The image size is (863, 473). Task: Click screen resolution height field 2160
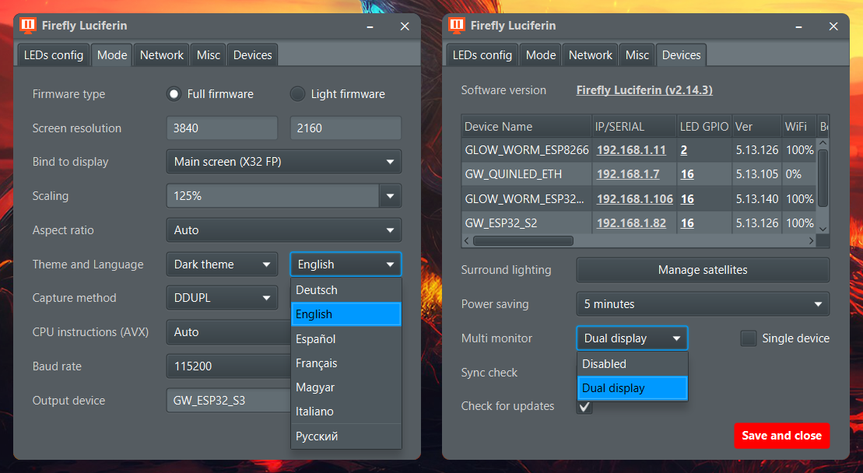pos(346,128)
